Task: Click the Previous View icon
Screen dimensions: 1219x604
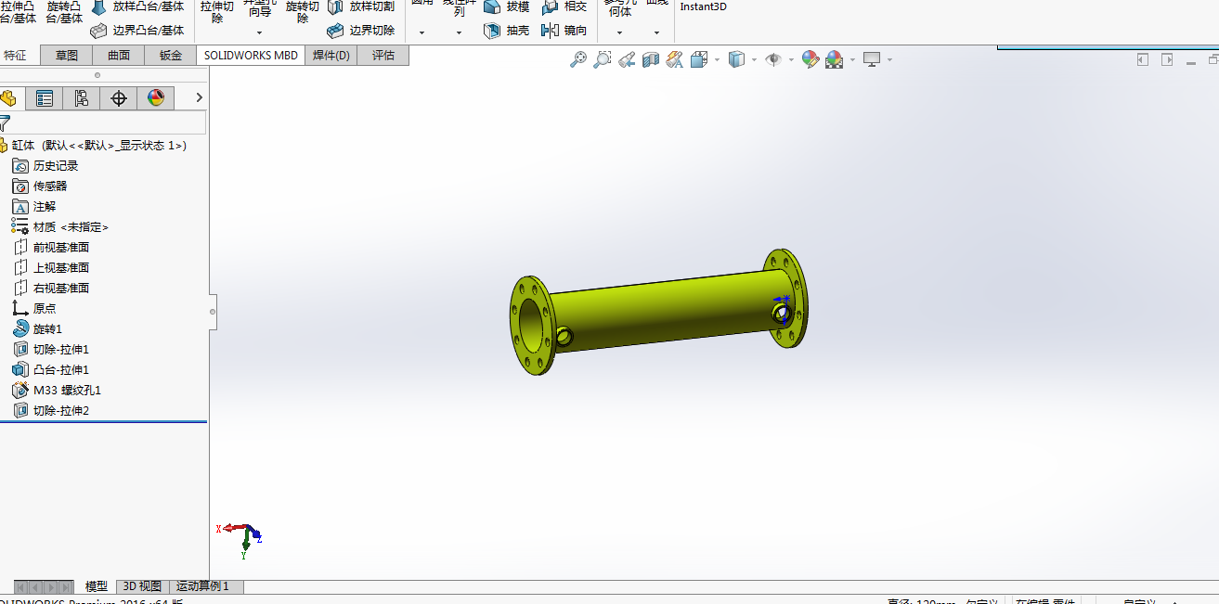Action: click(x=627, y=59)
